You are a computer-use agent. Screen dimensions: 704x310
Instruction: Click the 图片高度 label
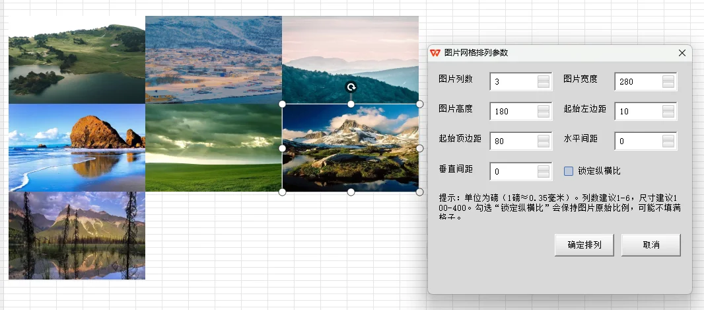click(456, 108)
